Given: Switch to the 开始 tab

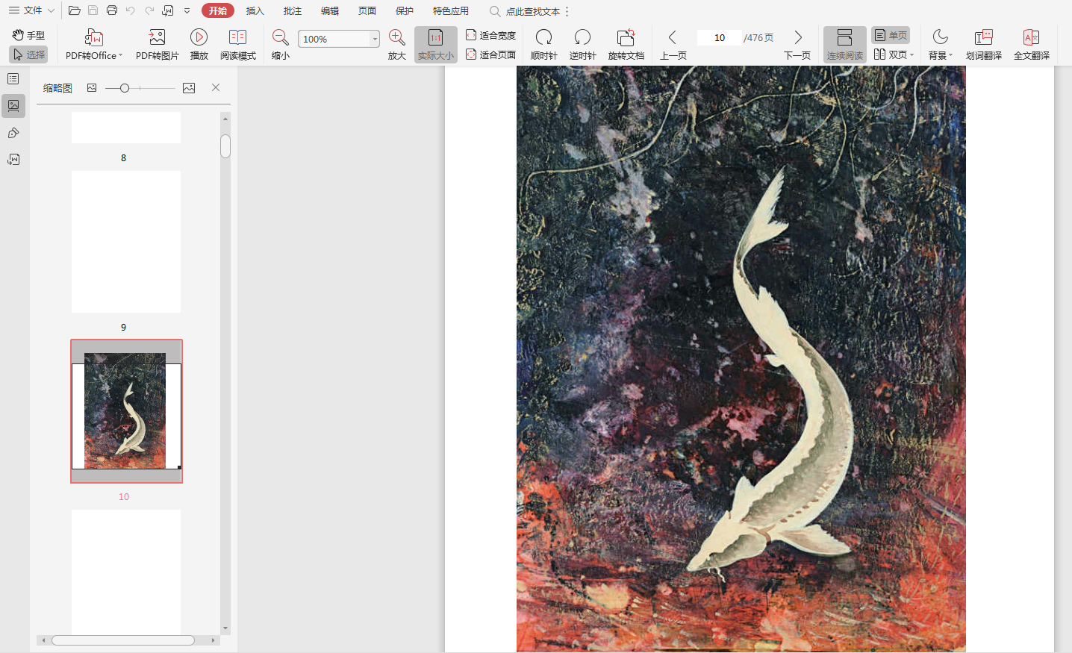Looking at the screenshot, I should tap(218, 10).
